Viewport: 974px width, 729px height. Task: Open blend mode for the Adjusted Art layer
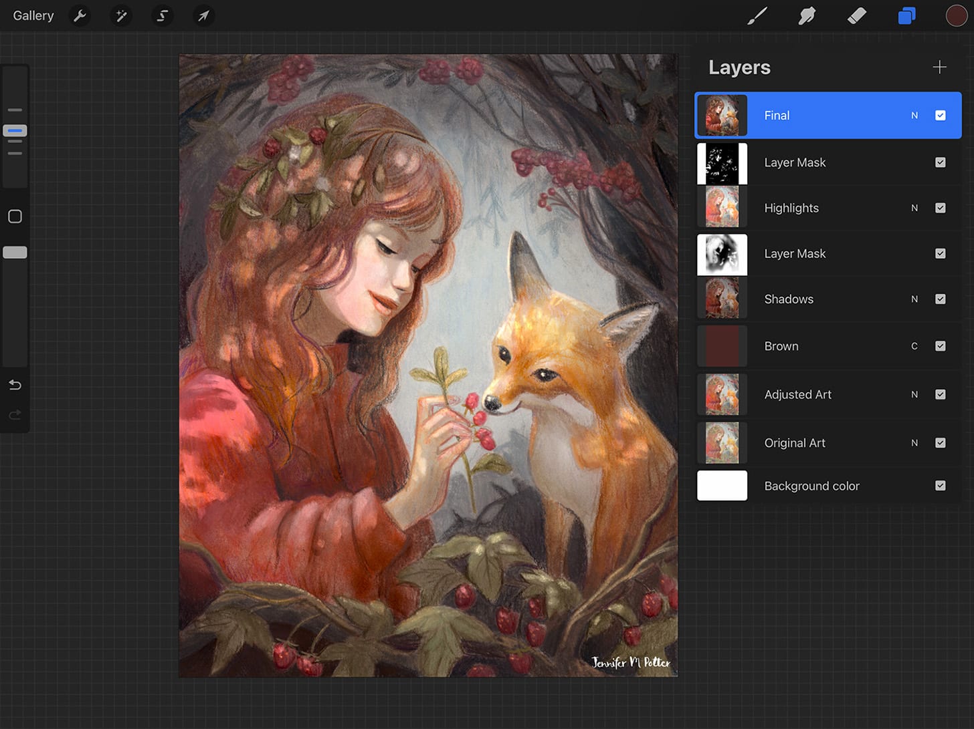pos(914,394)
